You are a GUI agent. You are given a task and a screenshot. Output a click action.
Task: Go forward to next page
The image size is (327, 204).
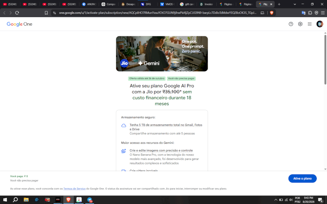tap(11, 13)
